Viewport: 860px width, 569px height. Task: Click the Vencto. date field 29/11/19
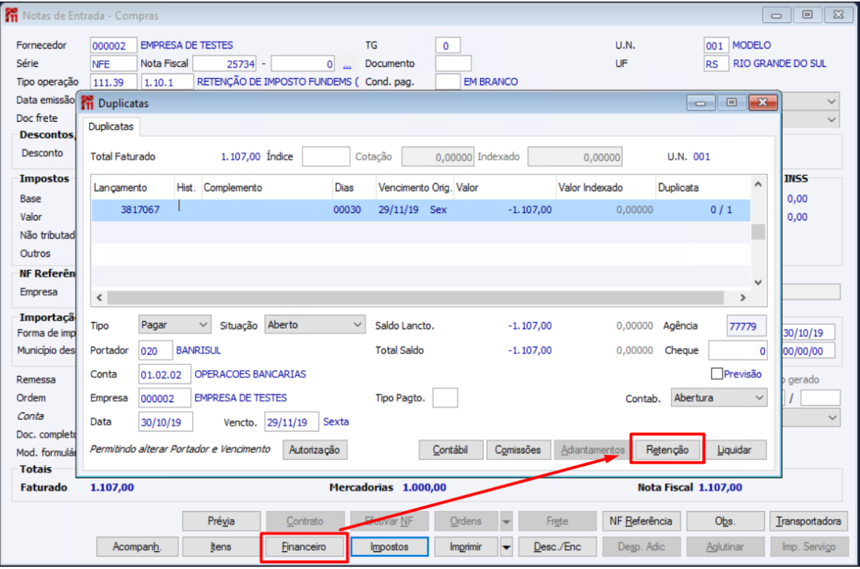pyautogui.click(x=291, y=422)
